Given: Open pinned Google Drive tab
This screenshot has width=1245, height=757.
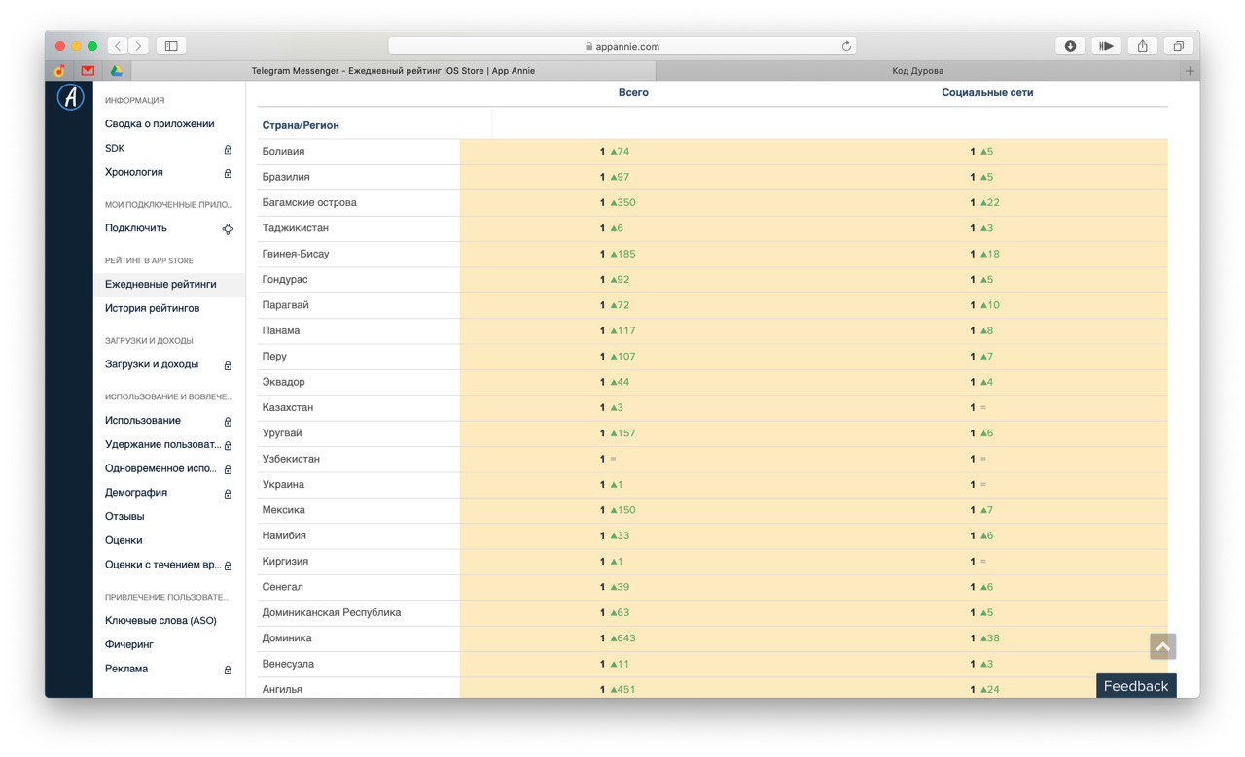Looking at the screenshot, I should 116,71.
